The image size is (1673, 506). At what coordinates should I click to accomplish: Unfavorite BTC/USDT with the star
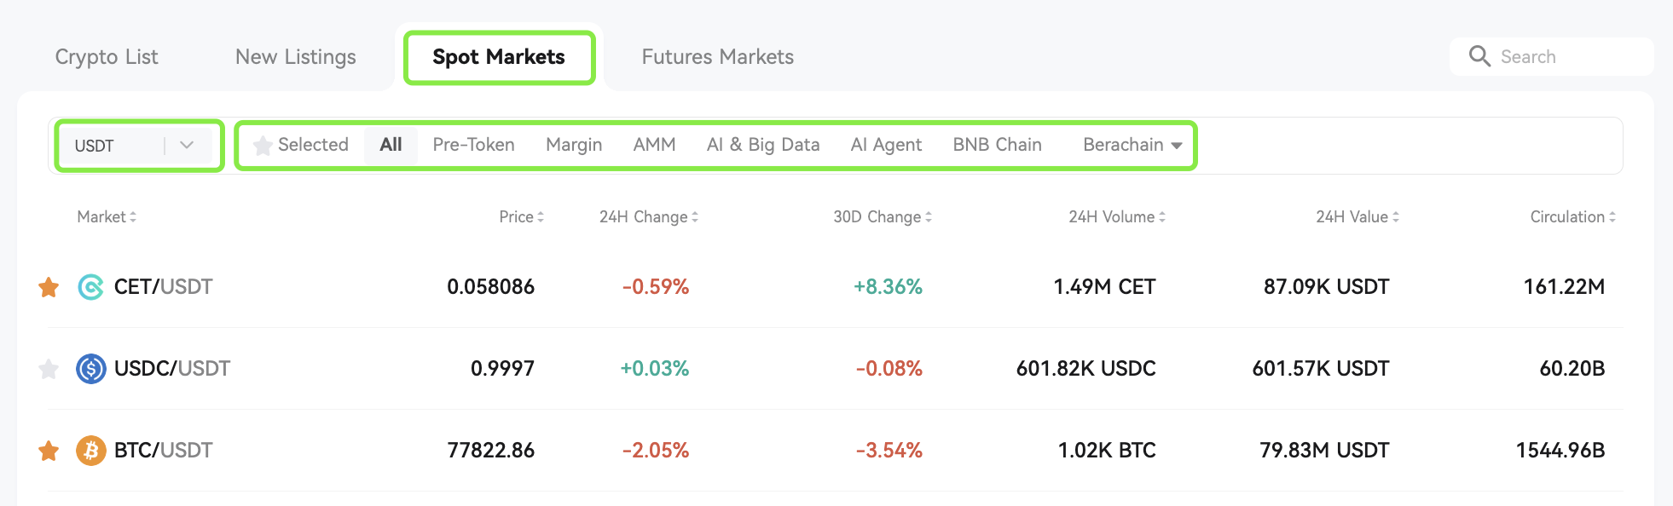pyautogui.click(x=49, y=451)
